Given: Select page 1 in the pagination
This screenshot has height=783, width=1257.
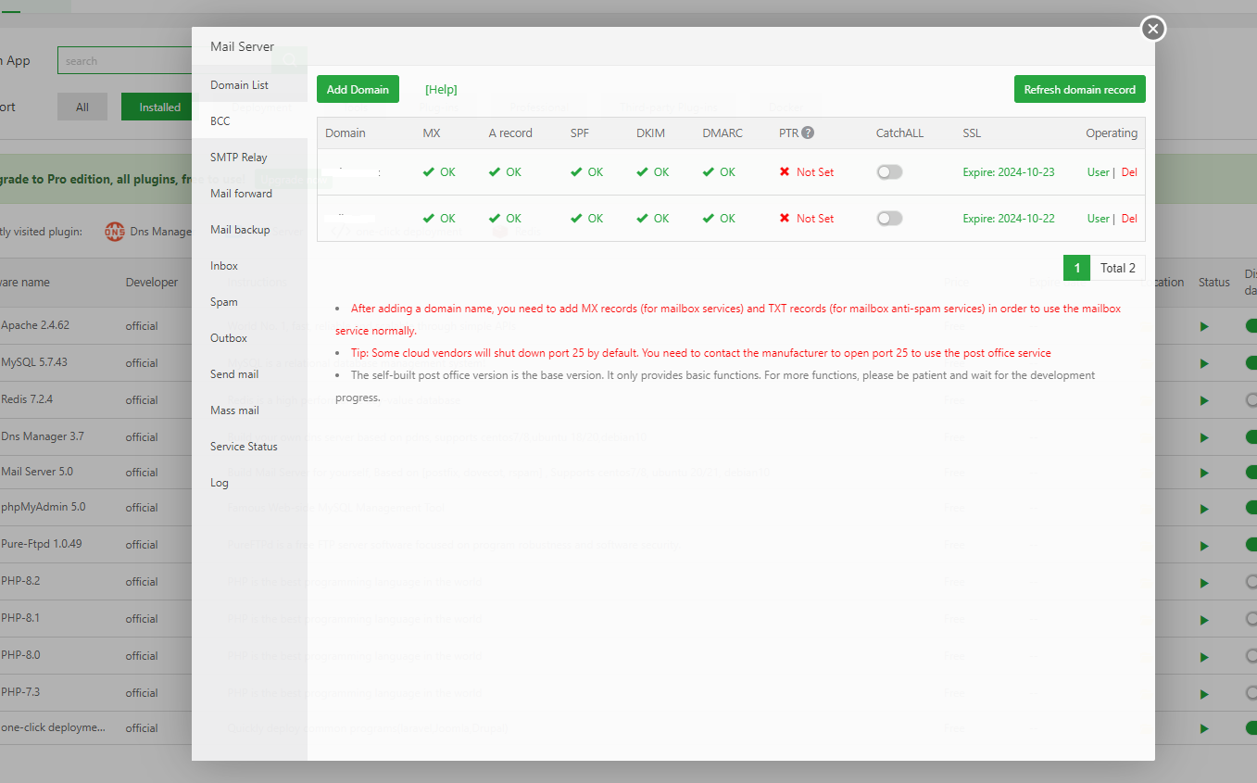Looking at the screenshot, I should point(1077,268).
